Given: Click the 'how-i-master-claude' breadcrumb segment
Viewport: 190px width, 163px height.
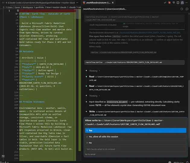Looking at the screenshot, I should pos(56,7).
